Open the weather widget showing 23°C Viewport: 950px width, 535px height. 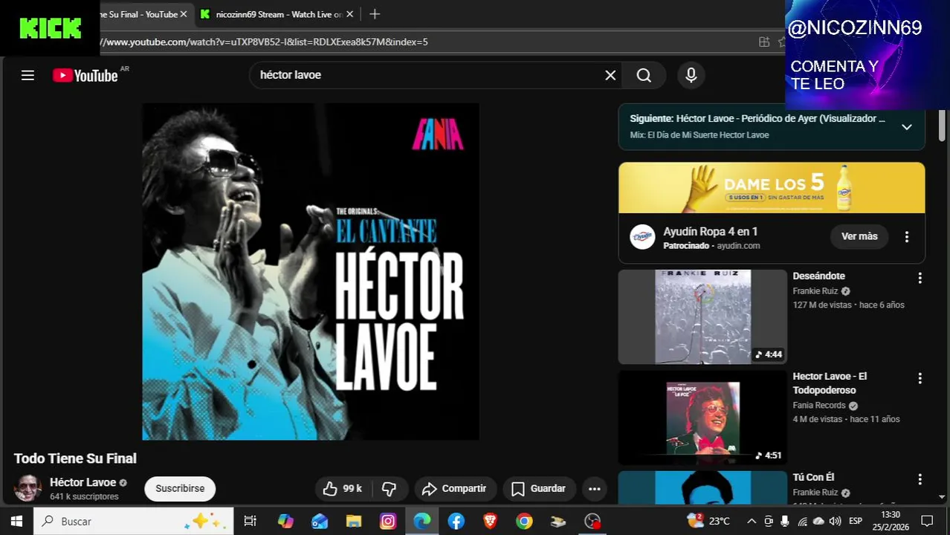click(709, 521)
